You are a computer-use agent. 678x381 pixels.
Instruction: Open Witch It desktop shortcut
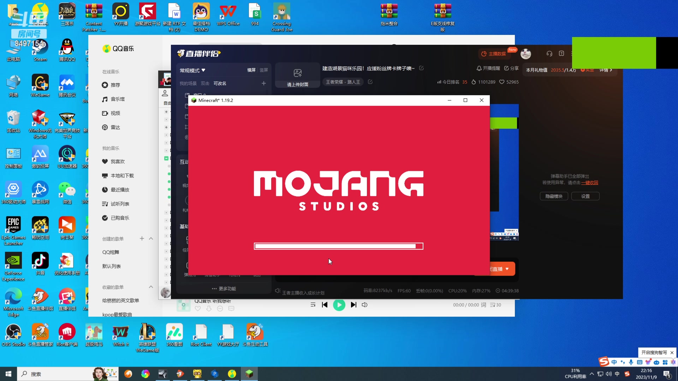coord(121,335)
